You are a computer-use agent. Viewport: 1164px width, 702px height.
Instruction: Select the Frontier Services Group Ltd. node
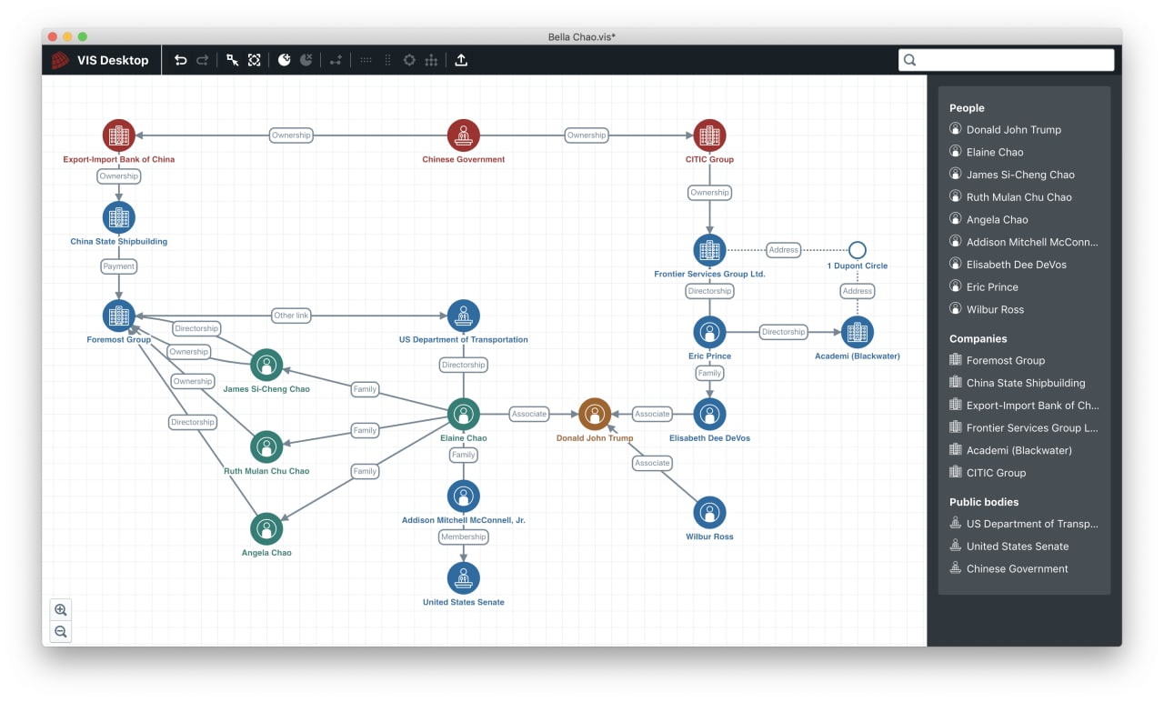coord(709,250)
